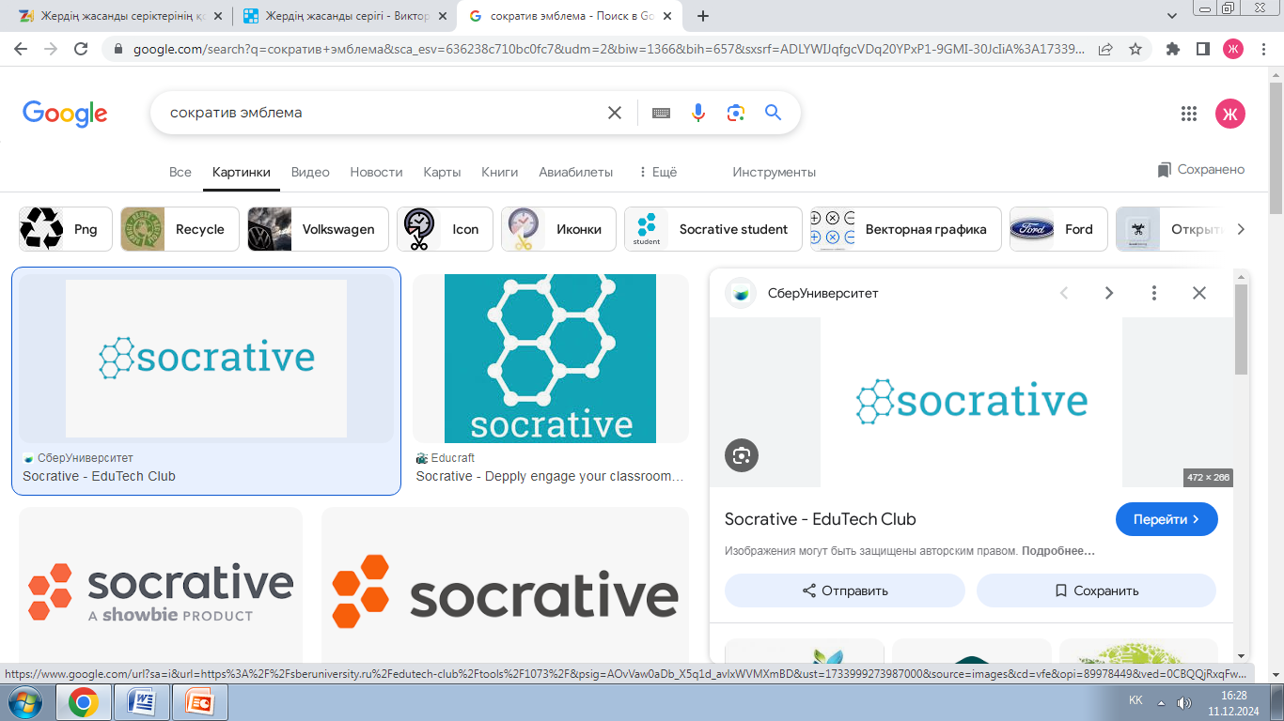Screen dimensions: 1284x721
Task: Click the Google logo
Action: 65,114
